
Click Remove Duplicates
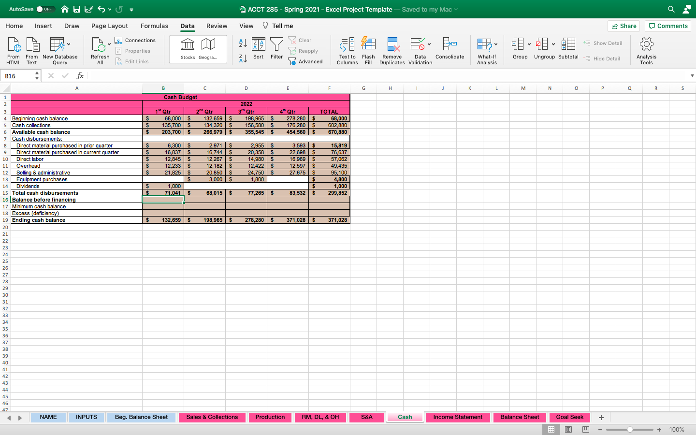pyautogui.click(x=392, y=50)
